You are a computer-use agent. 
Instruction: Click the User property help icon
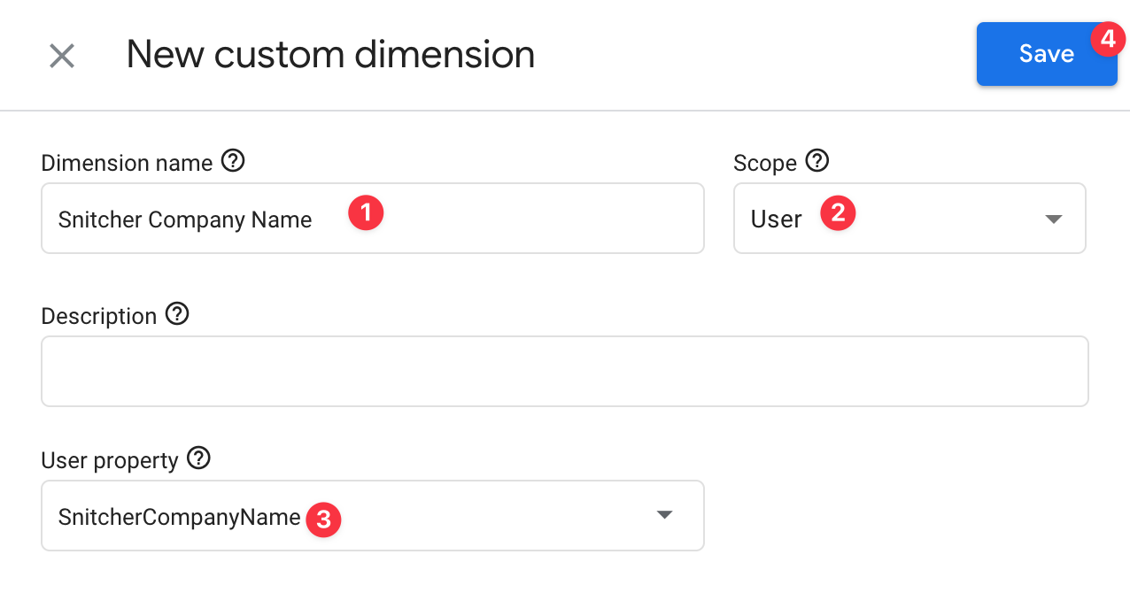click(x=200, y=458)
